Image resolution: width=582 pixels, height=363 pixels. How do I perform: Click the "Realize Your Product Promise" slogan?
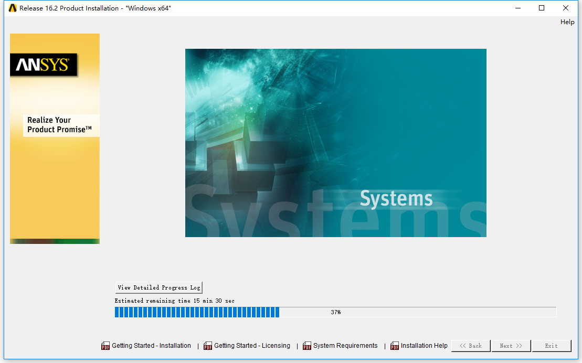[59, 125]
